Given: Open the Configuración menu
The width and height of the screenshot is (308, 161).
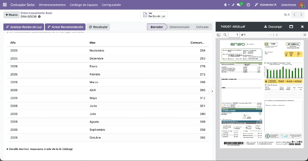Looking at the screenshot, I should coord(111,5).
